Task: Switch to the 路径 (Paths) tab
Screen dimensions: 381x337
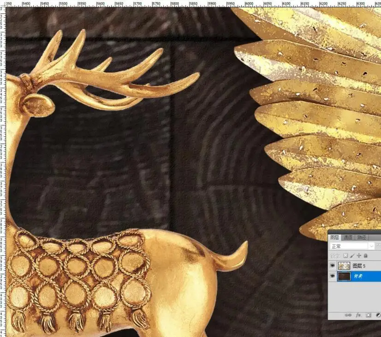Action: (x=362, y=237)
